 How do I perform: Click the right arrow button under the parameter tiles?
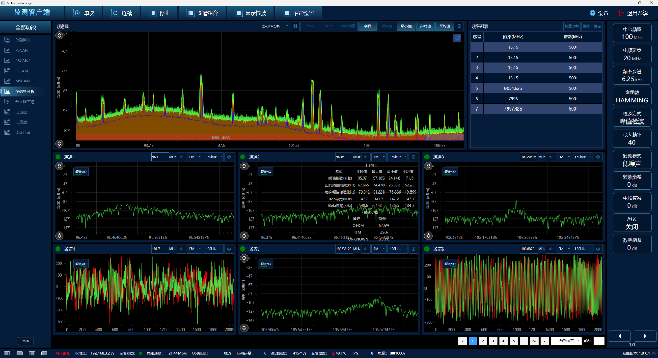(645, 336)
